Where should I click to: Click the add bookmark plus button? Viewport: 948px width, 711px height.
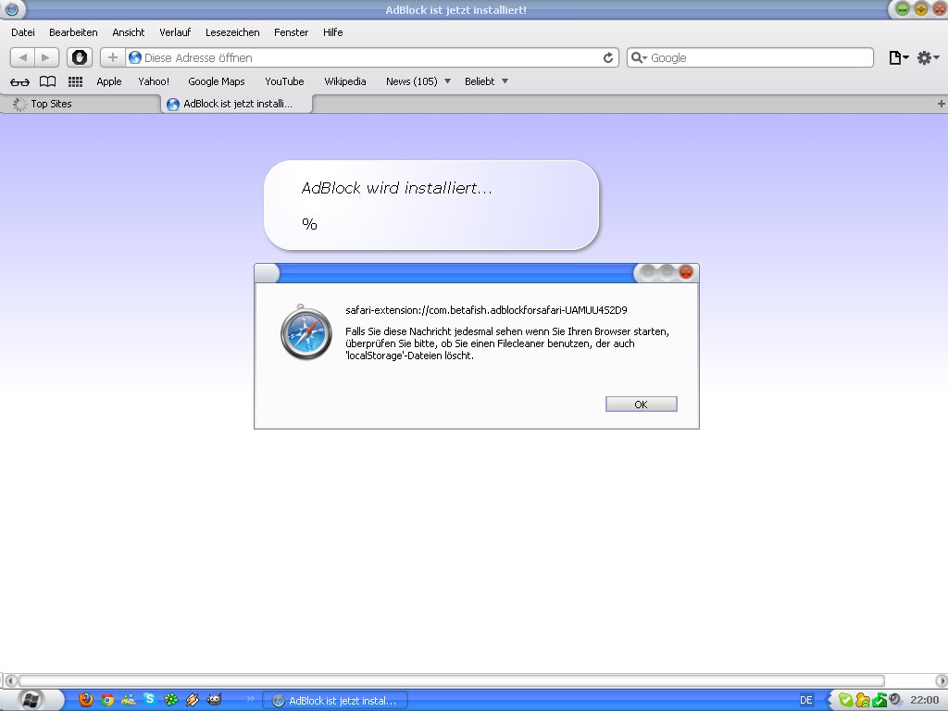pos(113,57)
